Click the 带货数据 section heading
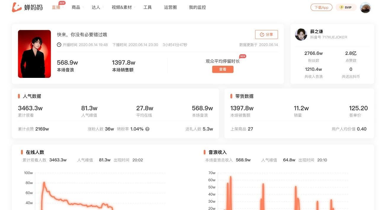This screenshot has width=379, height=210. pyautogui.click(x=244, y=96)
